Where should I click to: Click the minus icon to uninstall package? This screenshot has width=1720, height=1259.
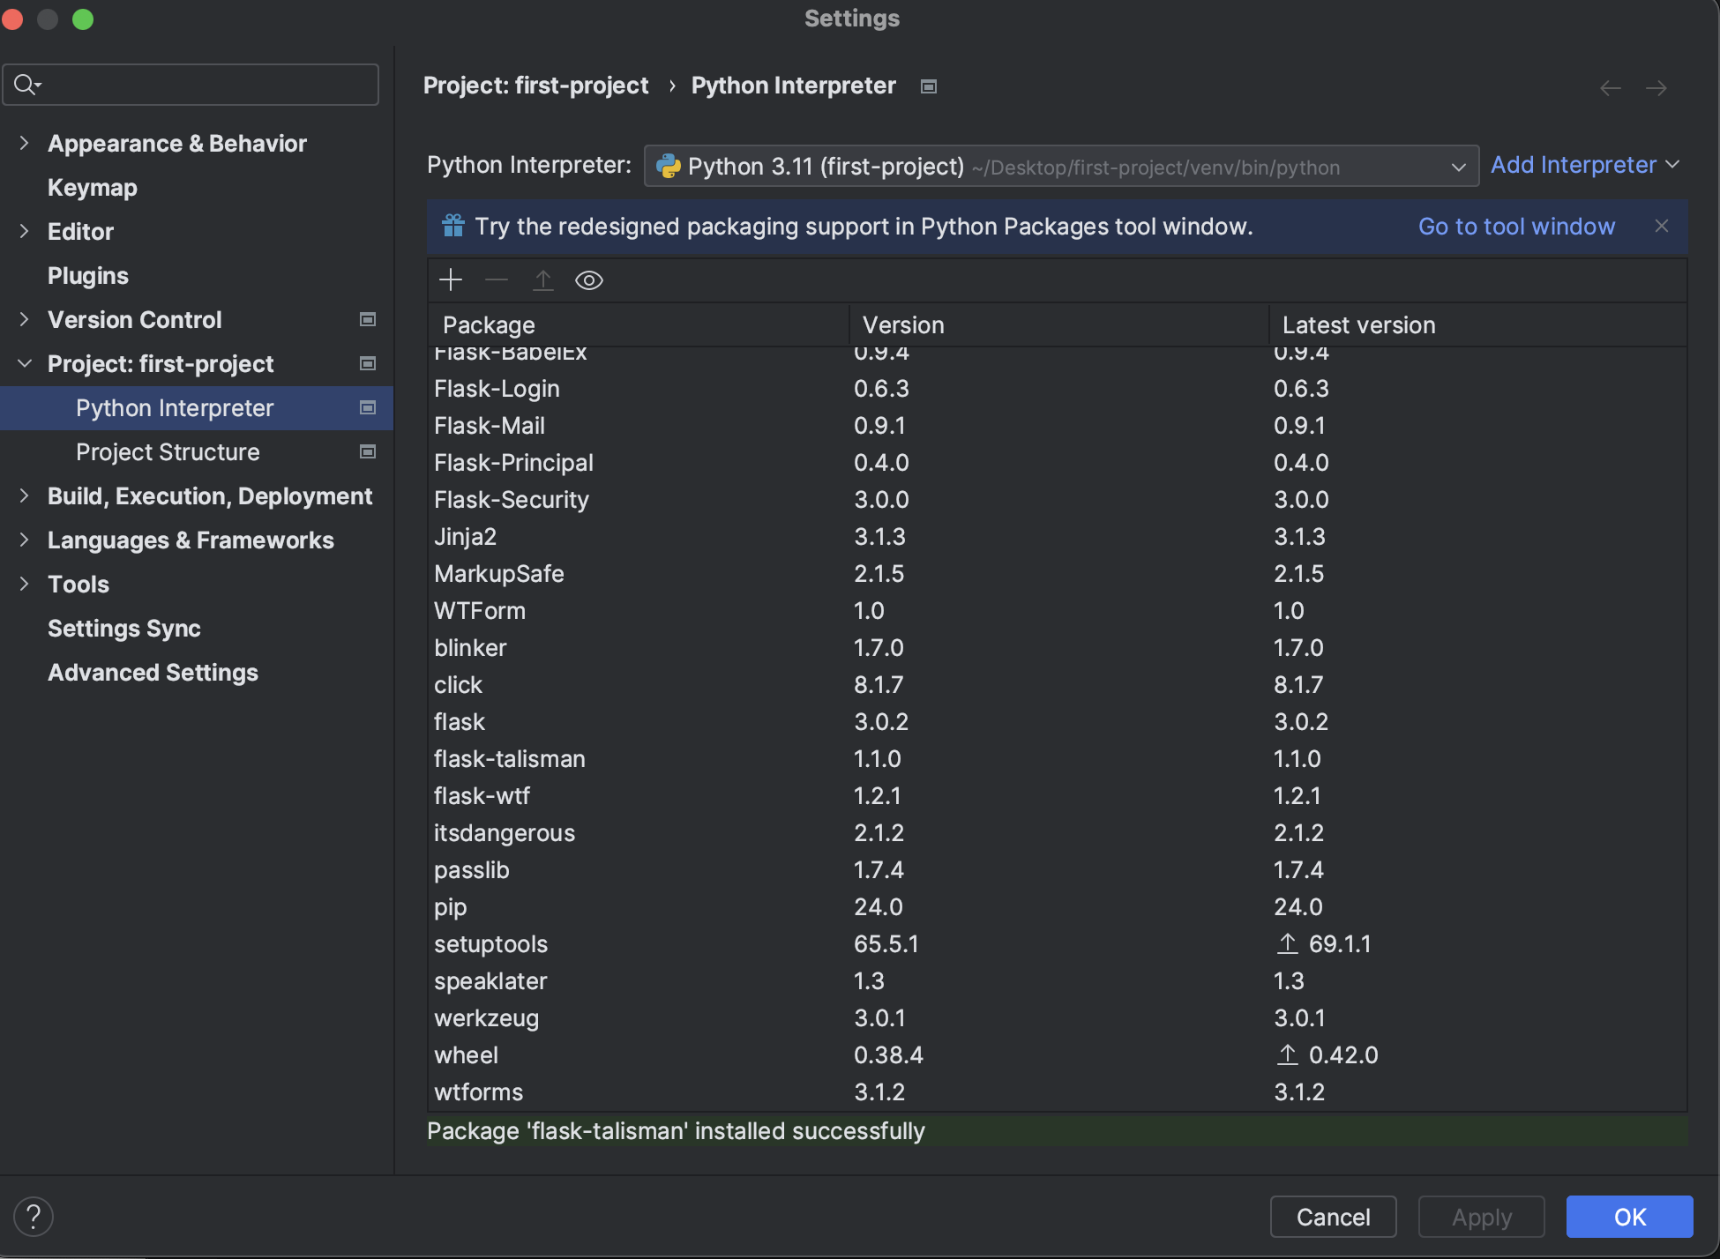497,280
